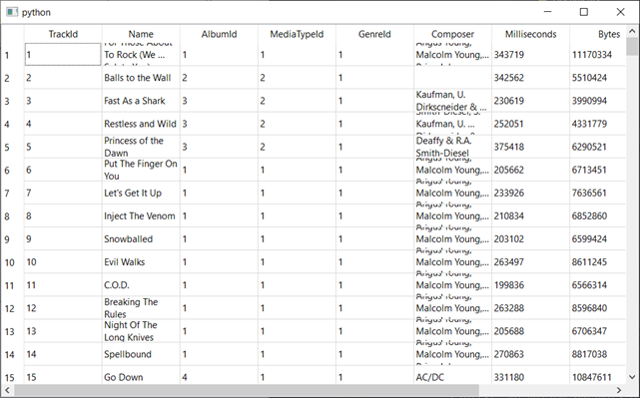Screen dimensions: 640x398
Task: Click the 'Restless and Wild' cell
Action: point(141,124)
